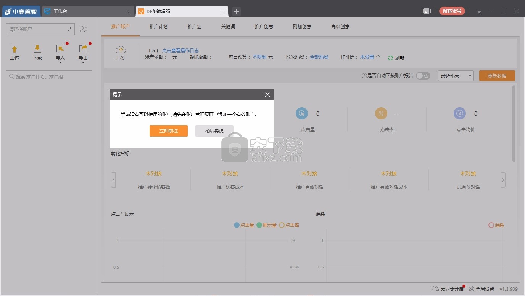Click the sidebar 下载 download icon
This screenshot has height=296, width=525.
[x=37, y=53]
